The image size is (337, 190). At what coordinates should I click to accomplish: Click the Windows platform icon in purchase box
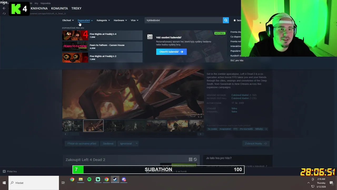pos(190,159)
